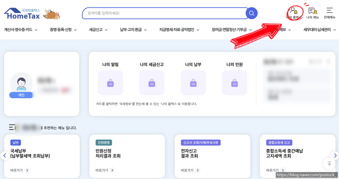Open 민원신청 처리결과 조회 title
Viewport: 339px width, 179px height.
[x=108, y=154]
